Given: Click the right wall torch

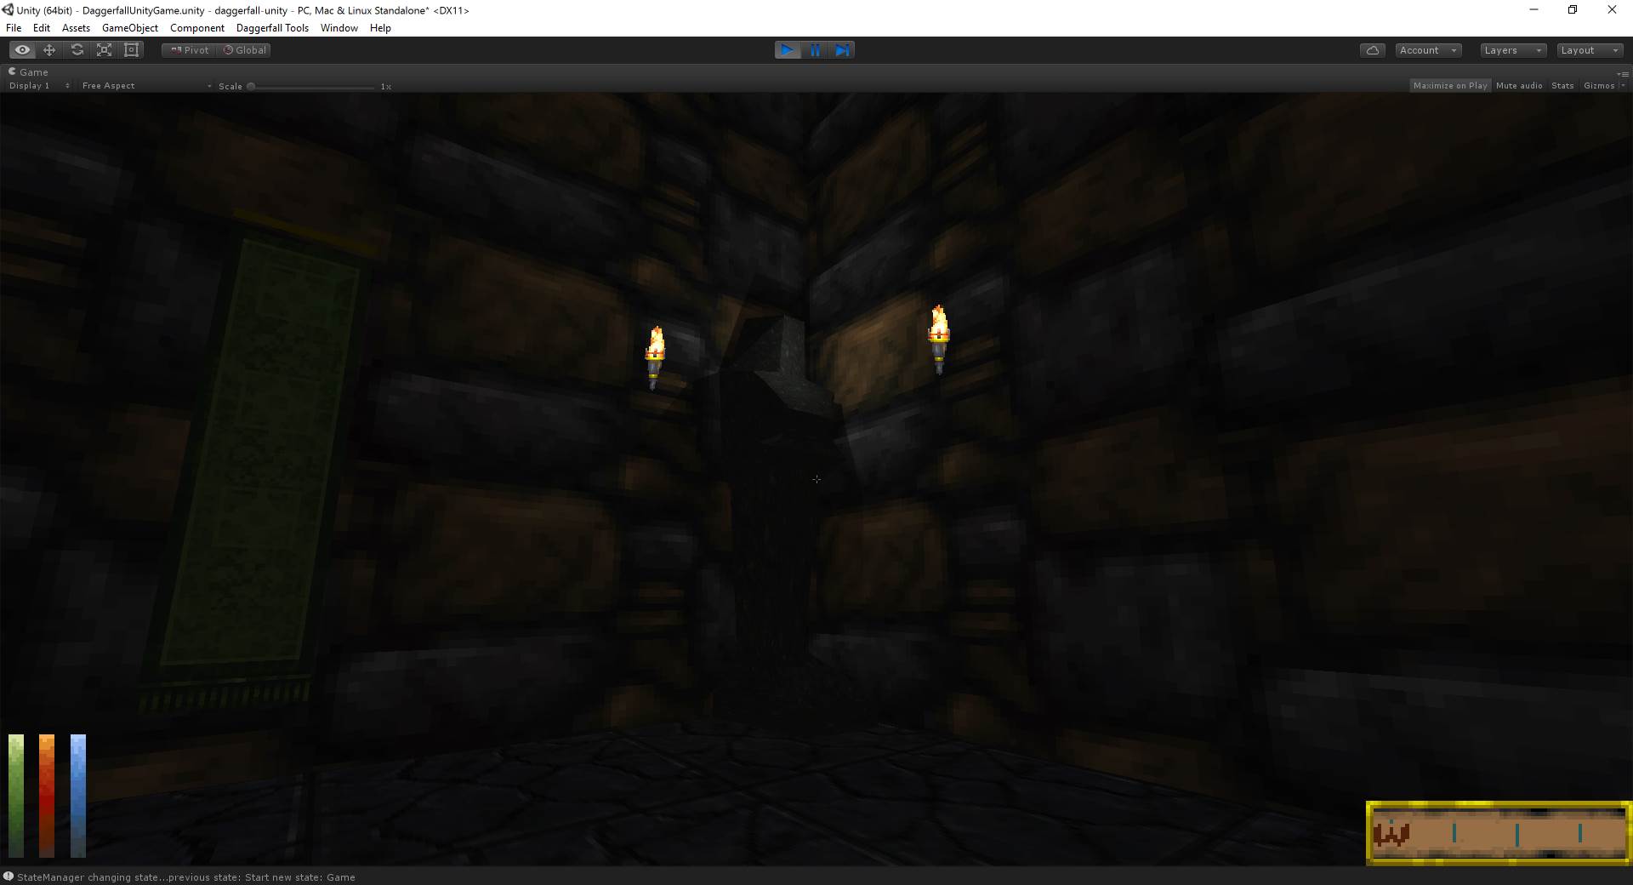Looking at the screenshot, I should click(939, 339).
